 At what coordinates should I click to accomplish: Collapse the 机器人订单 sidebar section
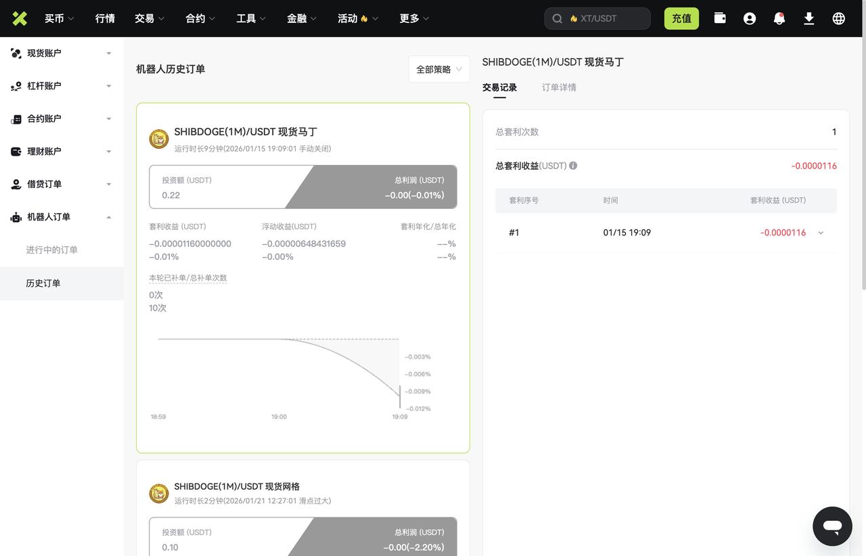[62, 217]
